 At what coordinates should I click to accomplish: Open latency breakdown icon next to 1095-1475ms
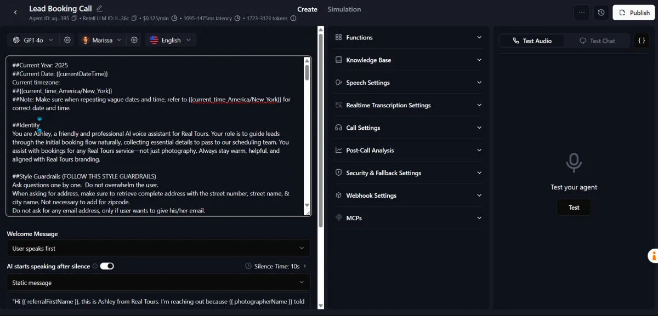[x=237, y=18]
